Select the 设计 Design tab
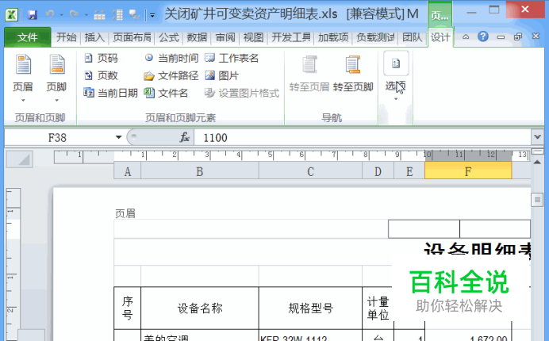The image size is (549, 341). [440, 37]
